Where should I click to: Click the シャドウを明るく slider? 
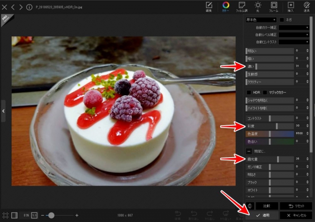tap(270, 100)
